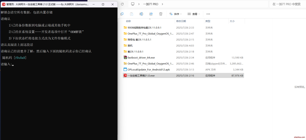
Task: Click the Paste clipboard icon in Explorer toolbar
Action: click(x=131, y=14)
